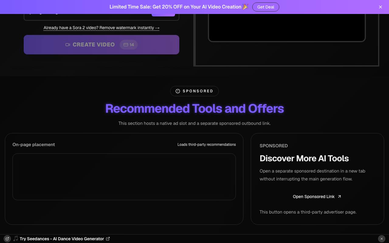Click the Limited Time Sale banner text

[x=179, y=7]
